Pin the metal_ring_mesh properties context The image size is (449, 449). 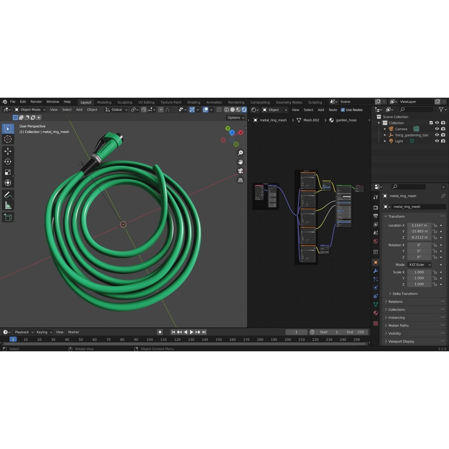coord(443,196)
